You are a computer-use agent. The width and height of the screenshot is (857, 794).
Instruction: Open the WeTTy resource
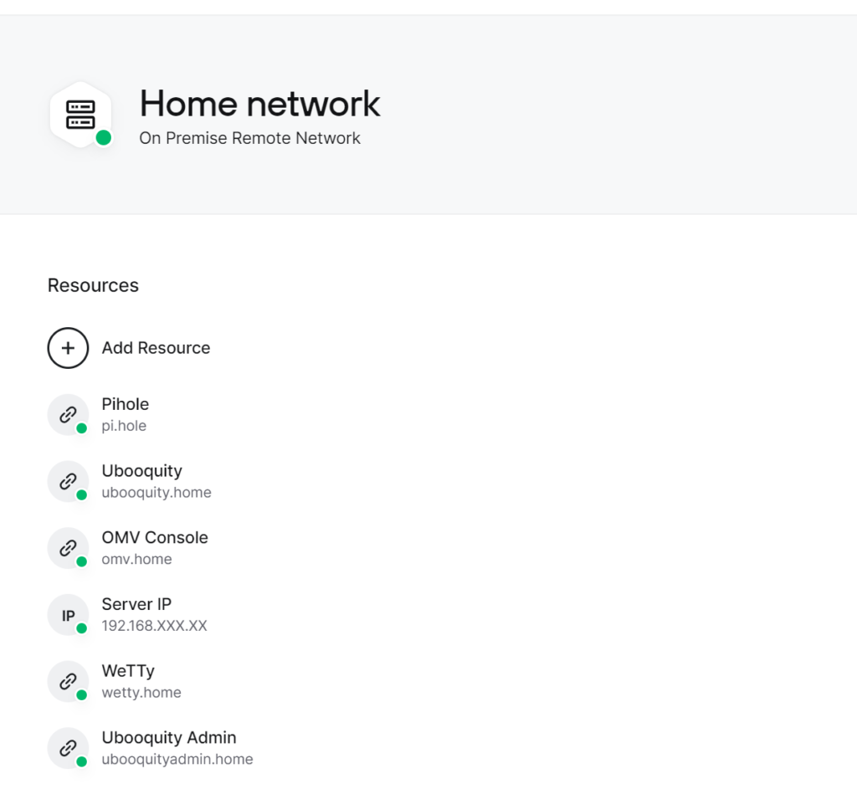tap(128, 671)
